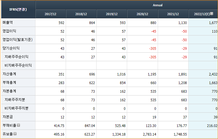
Task: Click the 2021/12 자산총계 value 1,891
Action: [x=183, y=74]
